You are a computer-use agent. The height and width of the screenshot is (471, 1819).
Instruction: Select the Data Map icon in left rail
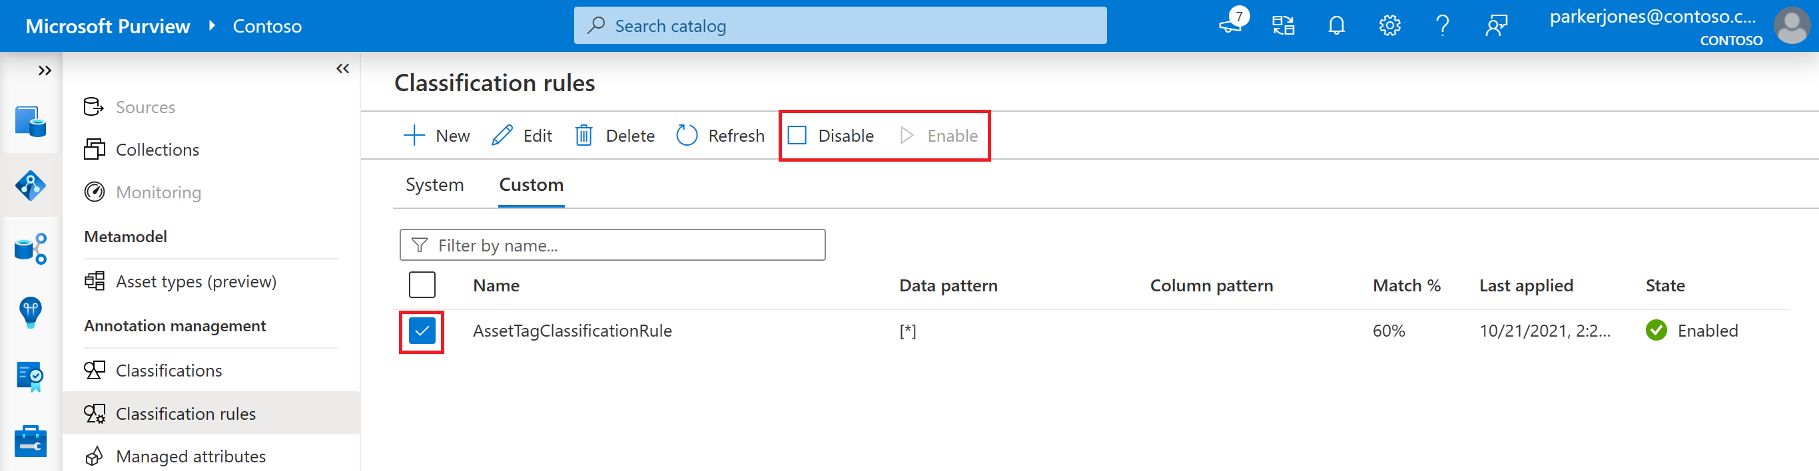pyautogui.click(x=31, y=186)
